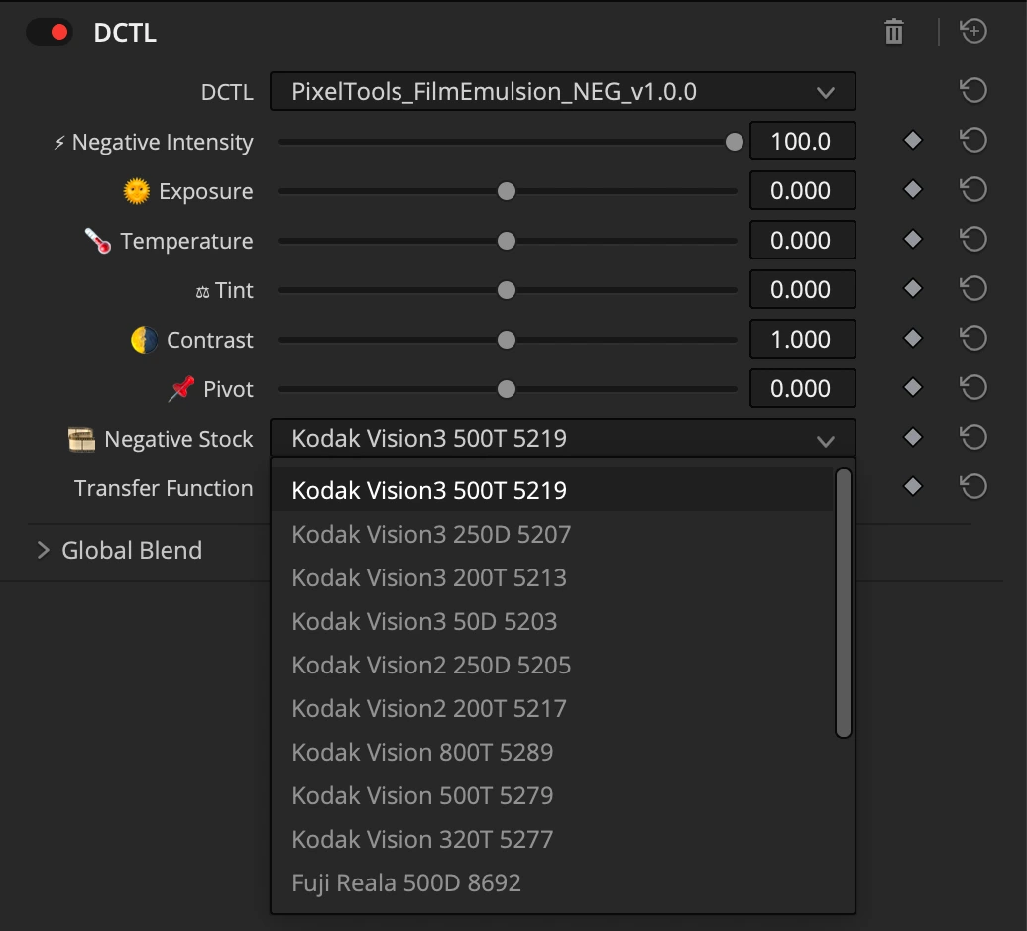Click the Temperature value field
1027x931 pixels.
(802, 240)
